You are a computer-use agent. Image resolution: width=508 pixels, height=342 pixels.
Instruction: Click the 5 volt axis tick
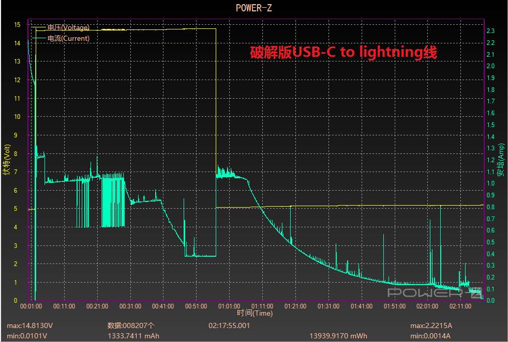(16, 209)
